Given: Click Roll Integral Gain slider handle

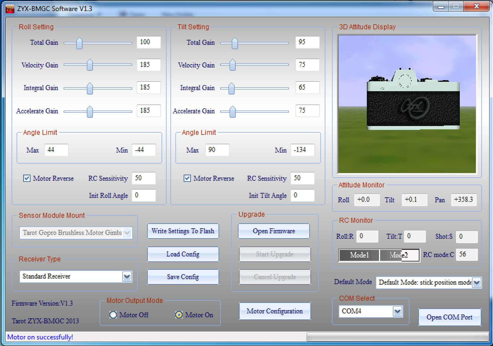Looking at the screenshot, I should [90, 88].
